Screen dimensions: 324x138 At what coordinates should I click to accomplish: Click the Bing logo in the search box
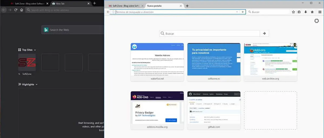(46, 30)
